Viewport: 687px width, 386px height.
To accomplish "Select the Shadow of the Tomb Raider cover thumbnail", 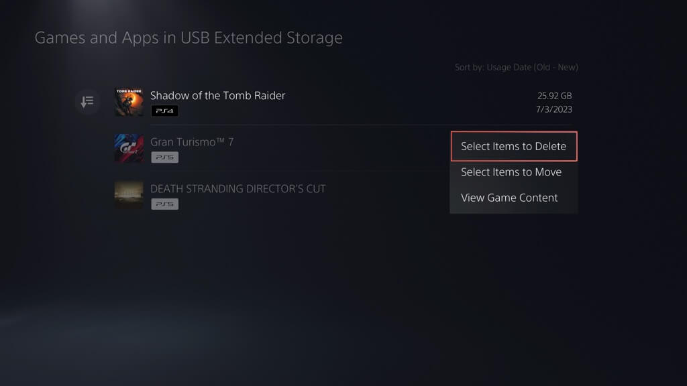I will point(129,102).
